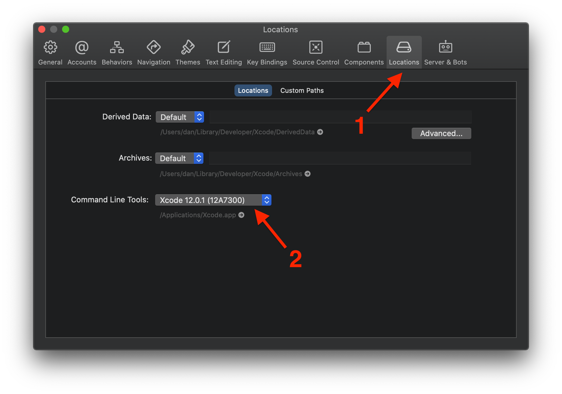Image resolution: width=562 pixels, height=394 pixels.
Task: Change the Command Line Tools version
Action: [213, 200]
